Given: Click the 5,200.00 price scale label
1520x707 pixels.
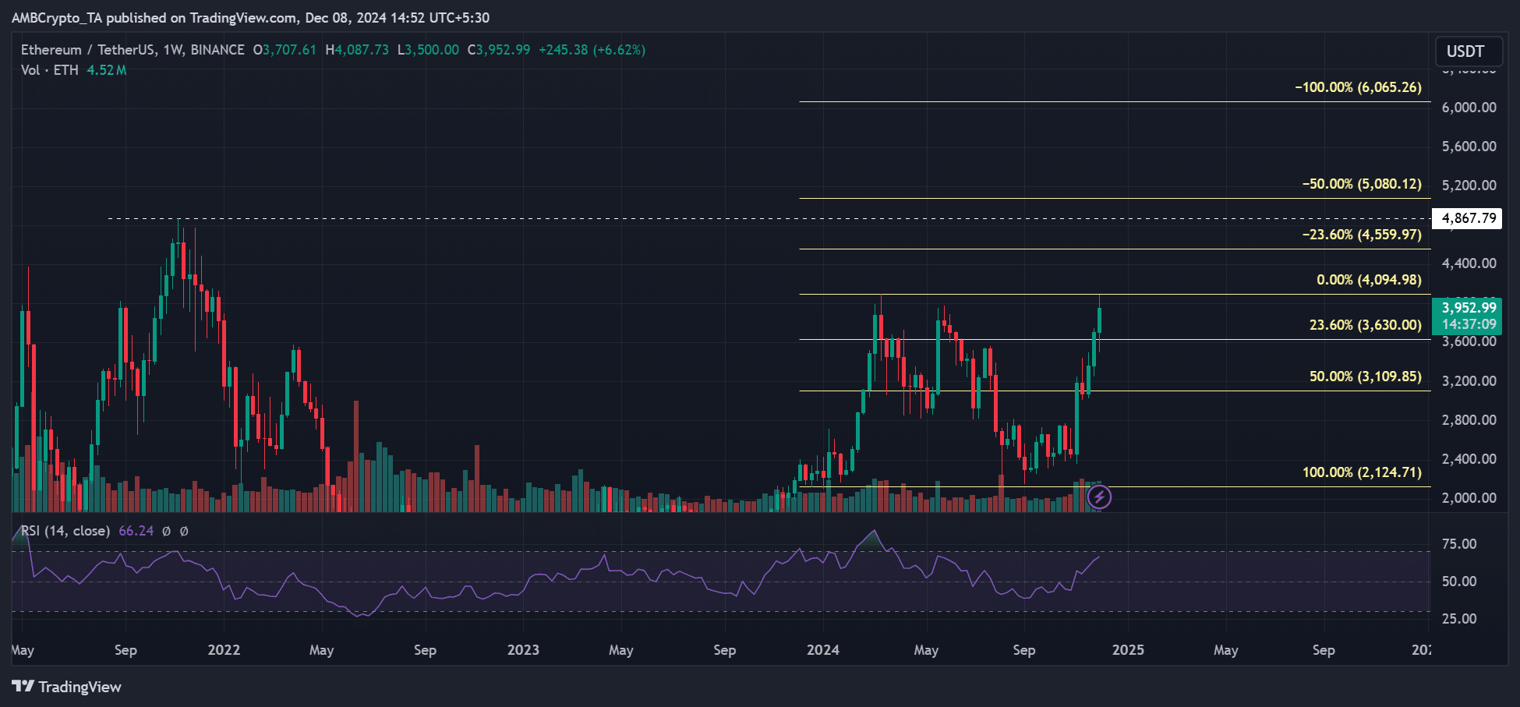Looking at the screenshot, I should click(x=1469, y=186).
